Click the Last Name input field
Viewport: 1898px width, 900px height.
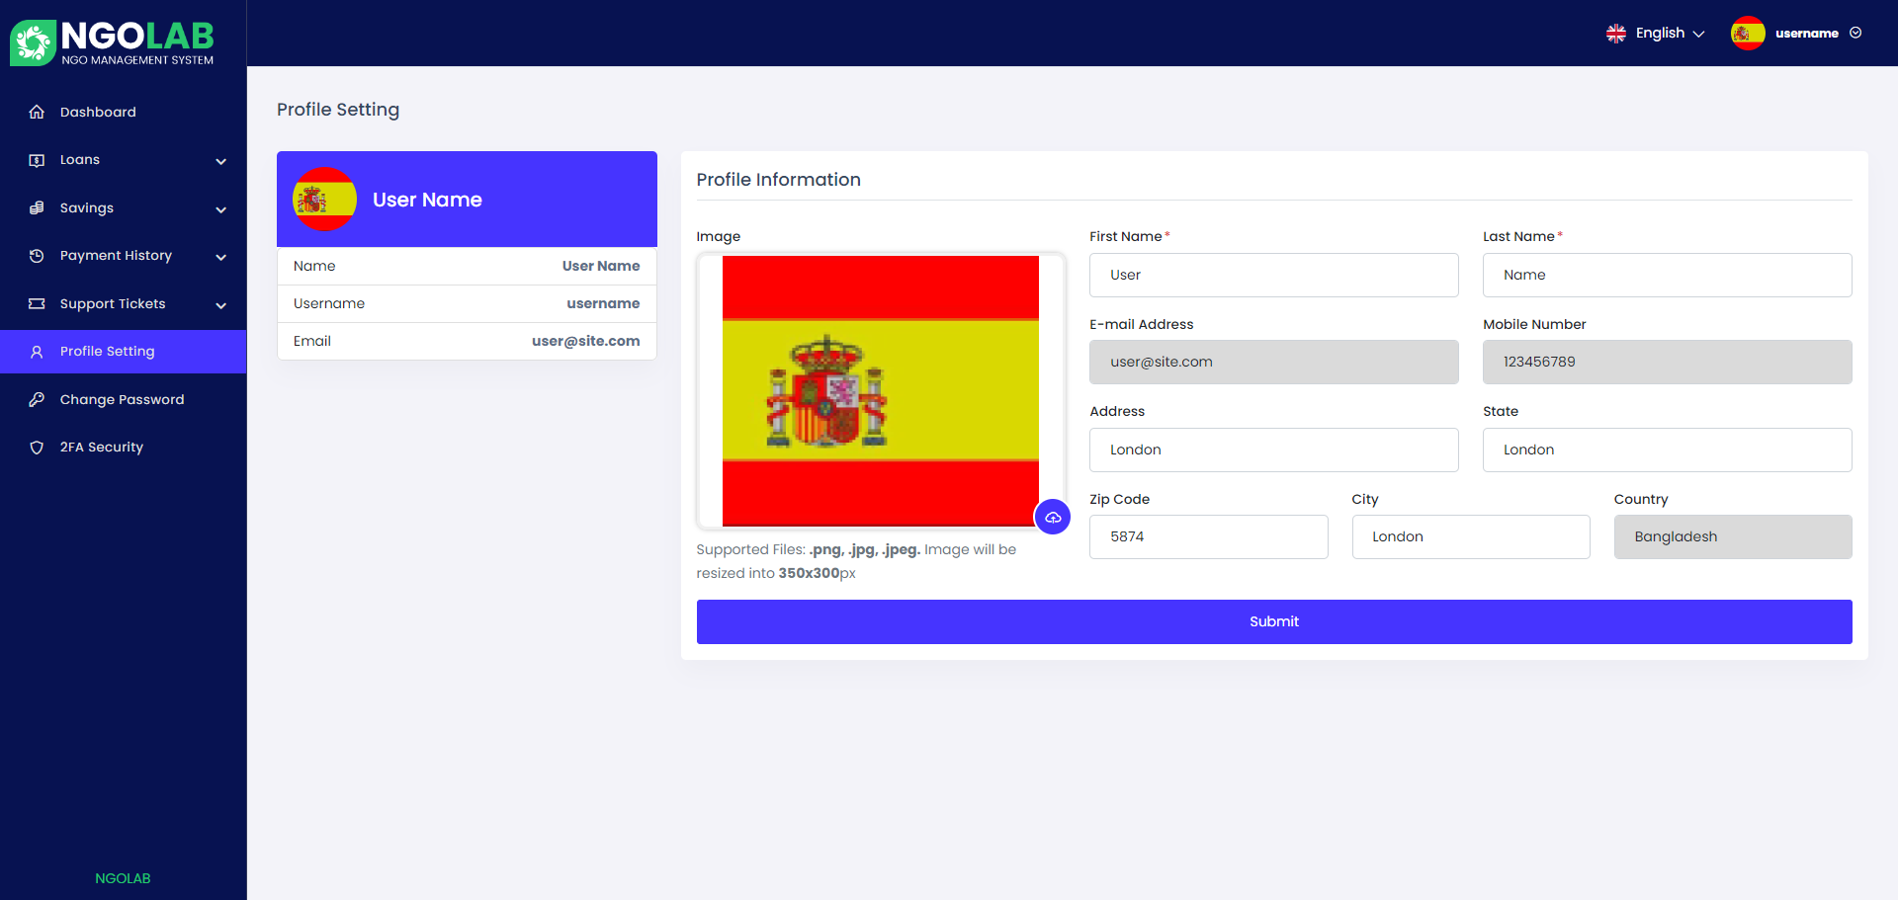coord(1668,275)
